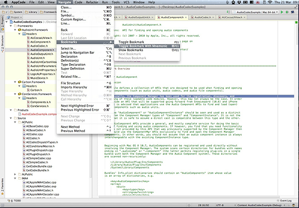Select Imports Hierarchy menu item
Screen dimensions: 299x208
point(85,87)
